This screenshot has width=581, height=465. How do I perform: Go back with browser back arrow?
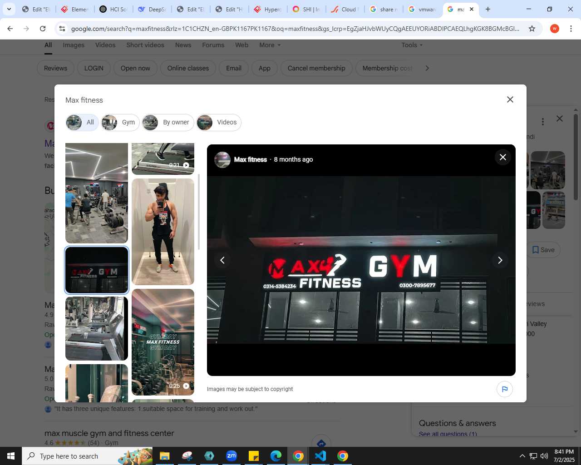10,29
